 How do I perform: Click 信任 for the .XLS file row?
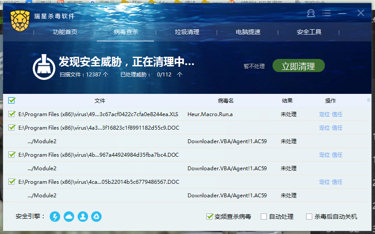337,114
